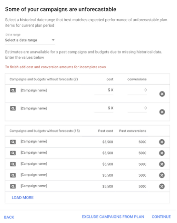Click the 'Date range' field label
The width and height of the screenshot is (177, 223).
[13, 35]
